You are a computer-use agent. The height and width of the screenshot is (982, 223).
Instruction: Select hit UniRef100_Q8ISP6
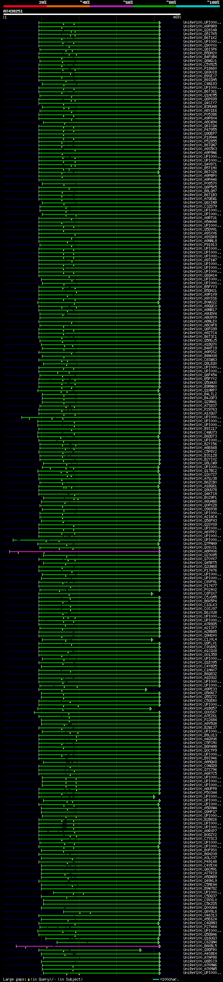(x=200, y=49)
